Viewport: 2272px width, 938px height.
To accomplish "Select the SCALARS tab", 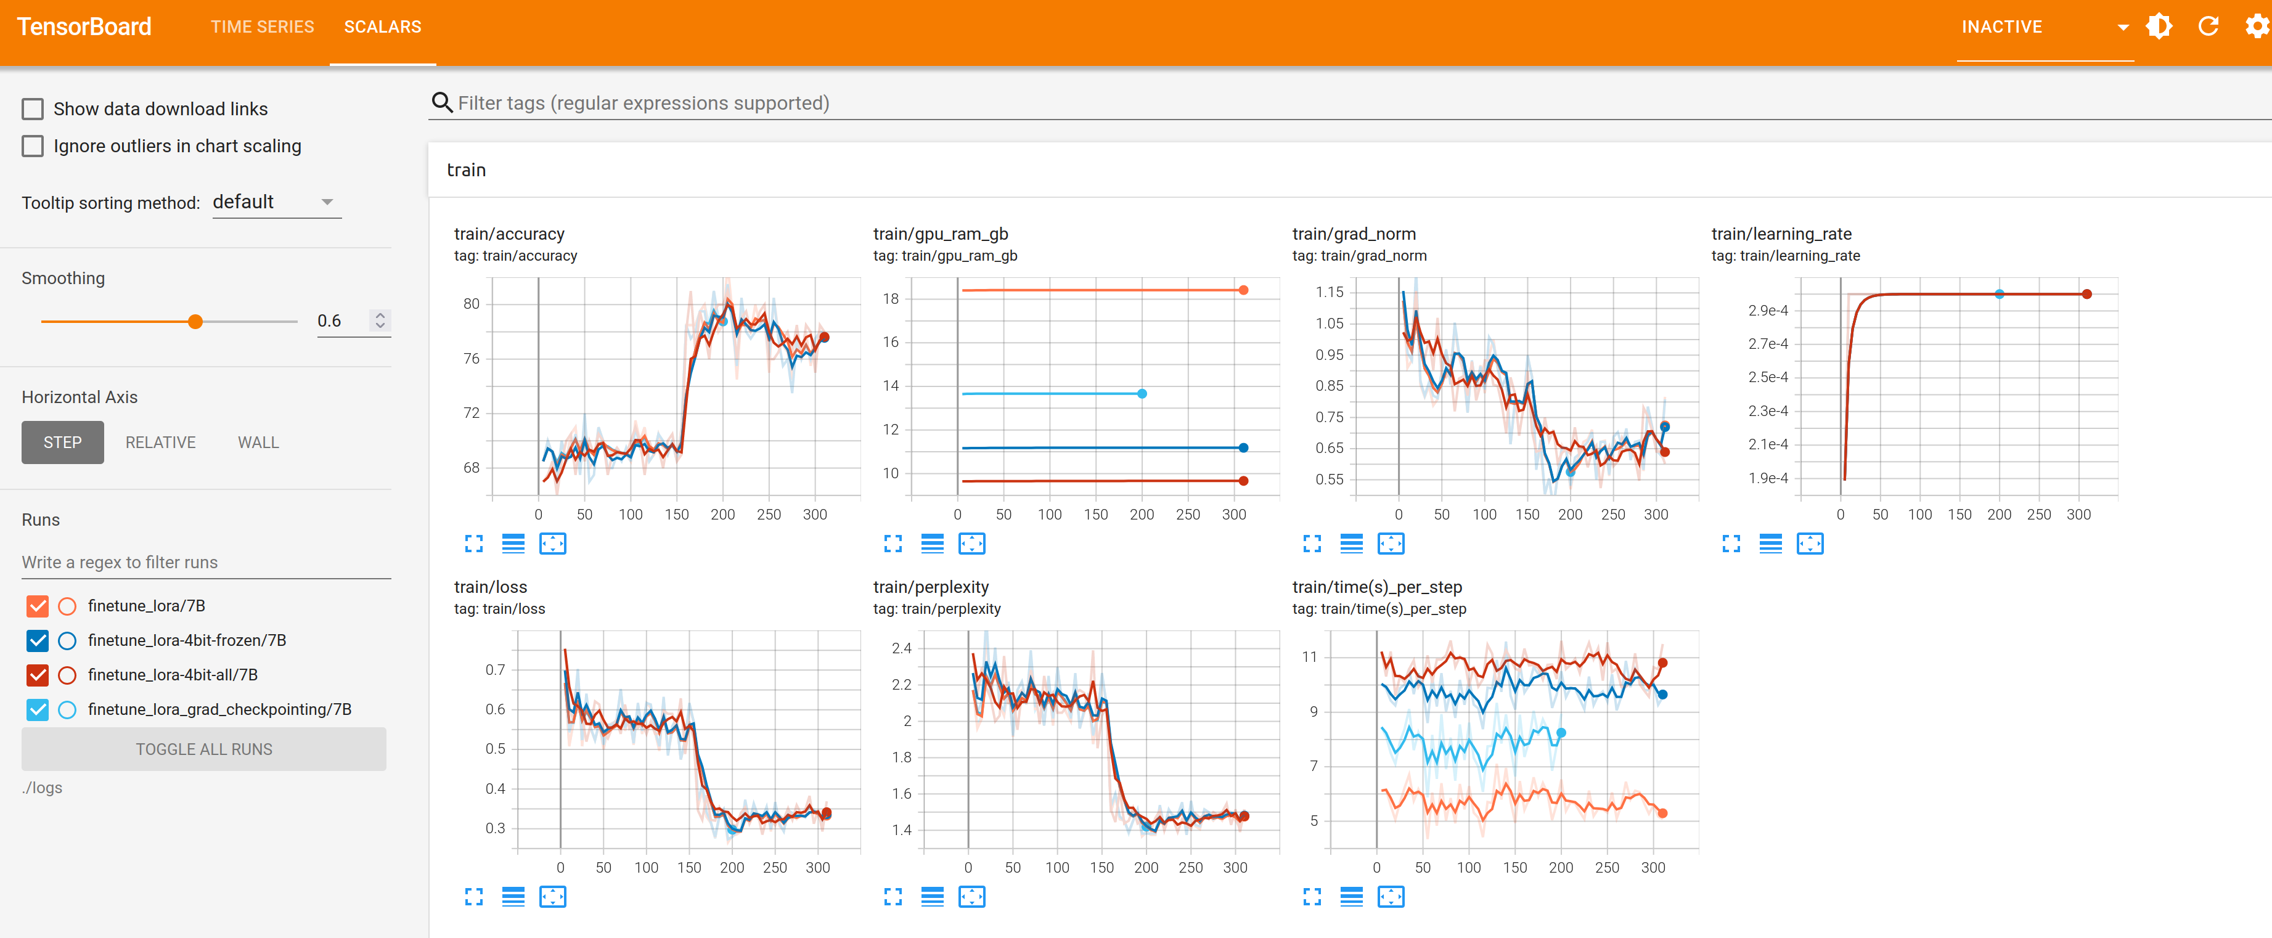I will coord(383,27).
